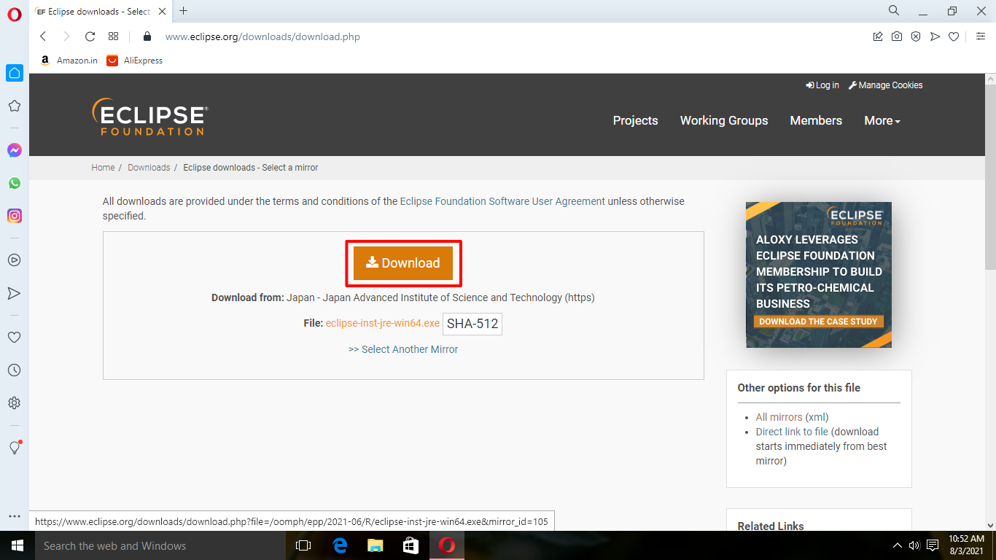996x560 pixels.
Task: Click the SHA-512 button
Action: pos(472,324)
